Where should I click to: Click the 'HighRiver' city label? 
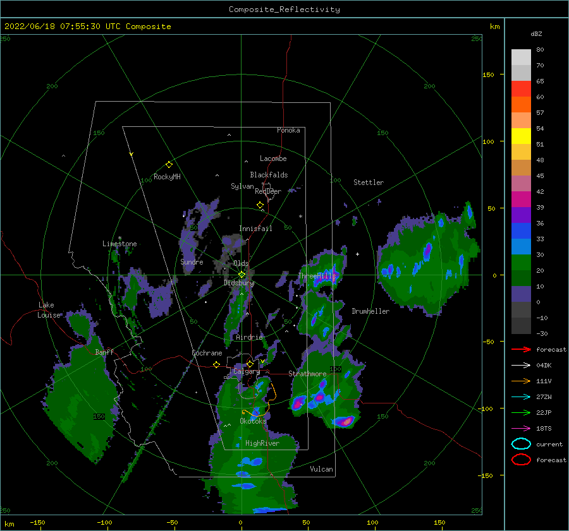(x=262, y=443)
